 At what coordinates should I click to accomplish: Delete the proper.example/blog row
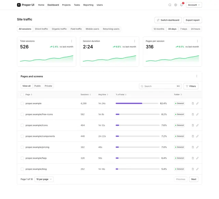point(193,169)
